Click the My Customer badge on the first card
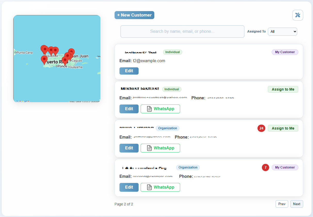The width and height of the screenshot is (313, 217). click(x=285, y=52)
